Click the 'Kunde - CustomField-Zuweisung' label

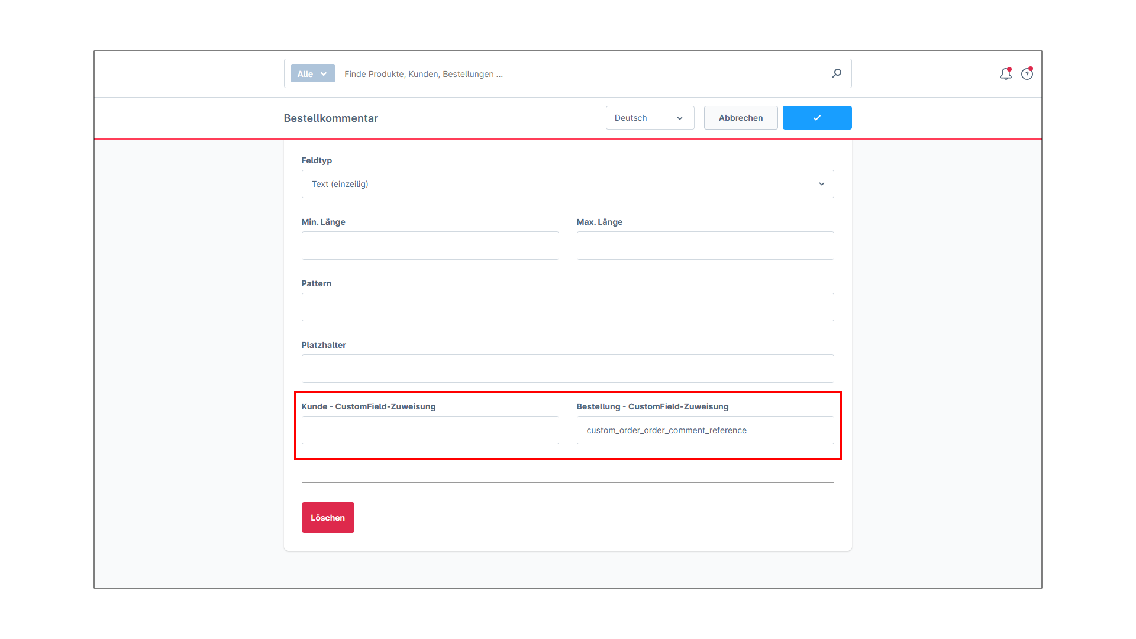click(x=369, y=406)
